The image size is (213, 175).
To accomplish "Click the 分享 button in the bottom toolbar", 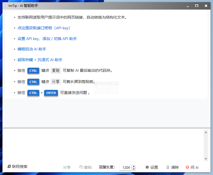I will click(x=67, y=167).
